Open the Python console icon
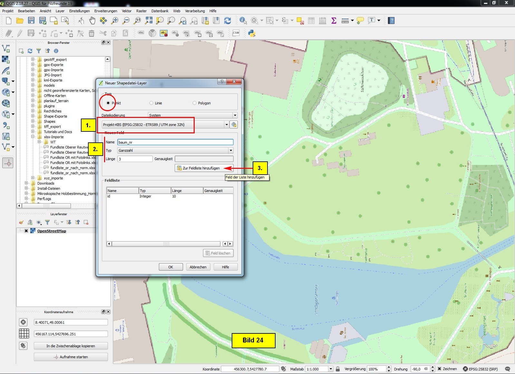The height and width of the screenshot is (374, 515). tap(252, 33)
